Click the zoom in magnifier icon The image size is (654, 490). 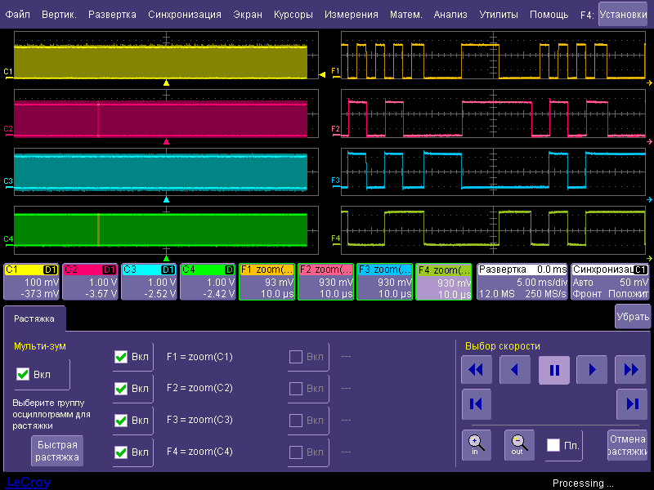pos(476,445)
